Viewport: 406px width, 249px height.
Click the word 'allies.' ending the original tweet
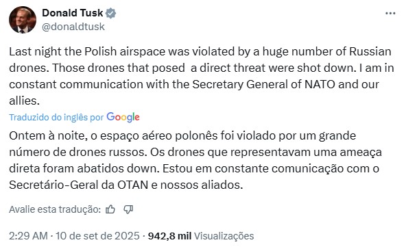coord(24,101)
